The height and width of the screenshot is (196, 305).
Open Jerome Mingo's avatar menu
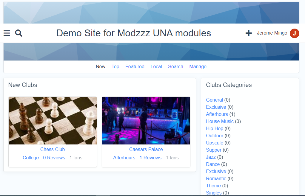point(294,33)
